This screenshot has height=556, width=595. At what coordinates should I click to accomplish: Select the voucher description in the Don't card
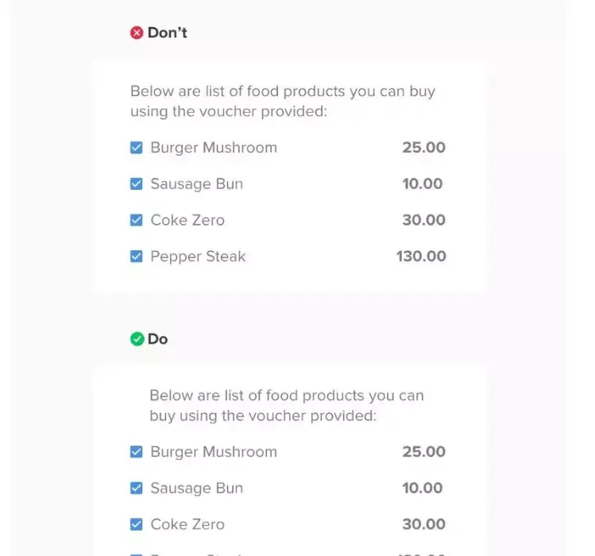click(x=282, y=101)
